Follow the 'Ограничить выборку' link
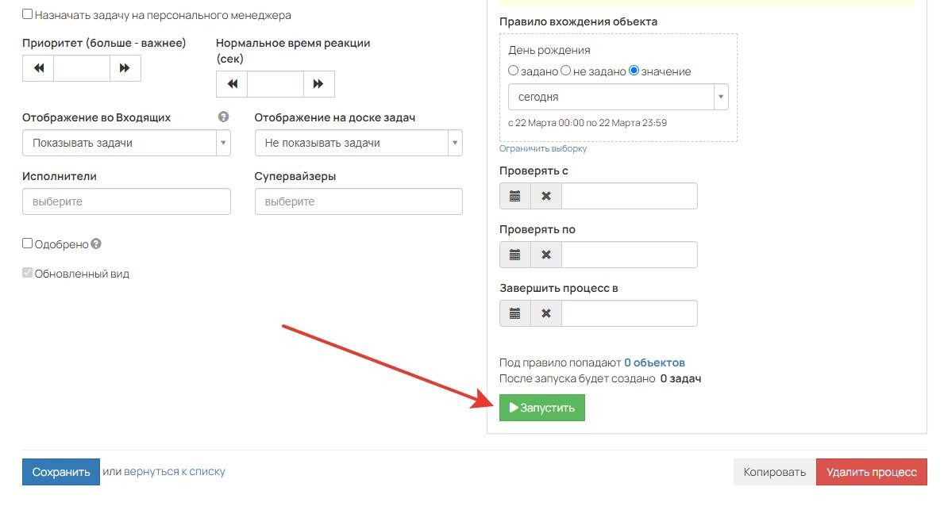 click(x=542, y=148)
